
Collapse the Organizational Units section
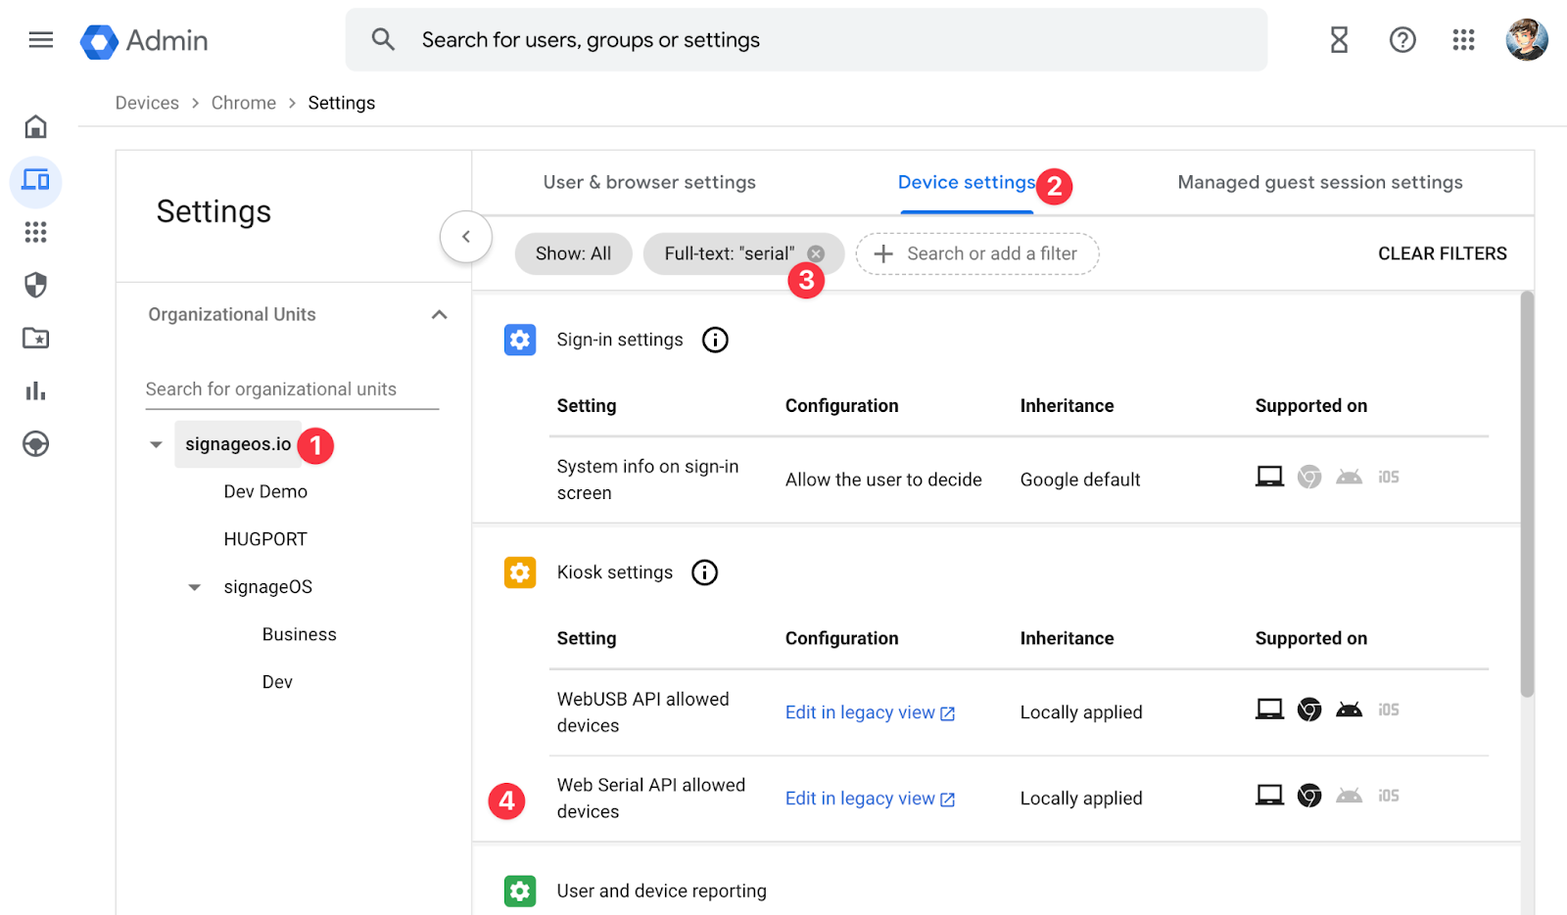click(439, 314)
